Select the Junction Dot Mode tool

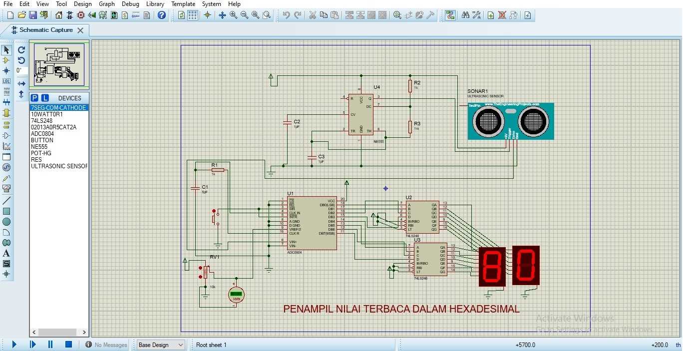coord(6,71)
